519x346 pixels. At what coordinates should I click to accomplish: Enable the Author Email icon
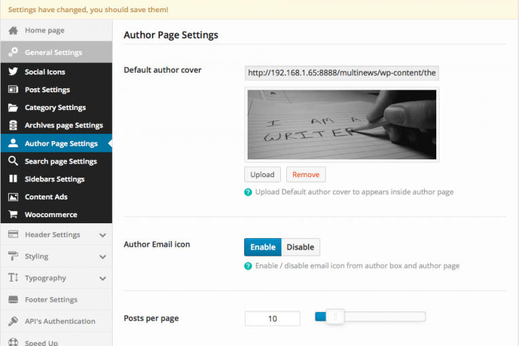(x=263, y=247)
